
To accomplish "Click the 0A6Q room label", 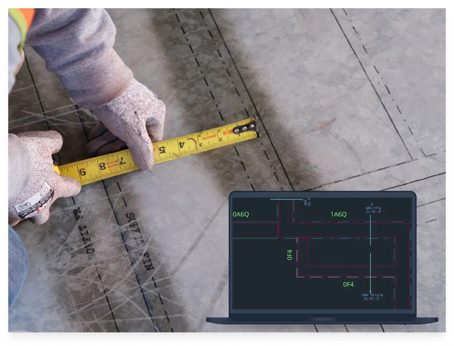I will pyautogui.click(x=241, y=214).
